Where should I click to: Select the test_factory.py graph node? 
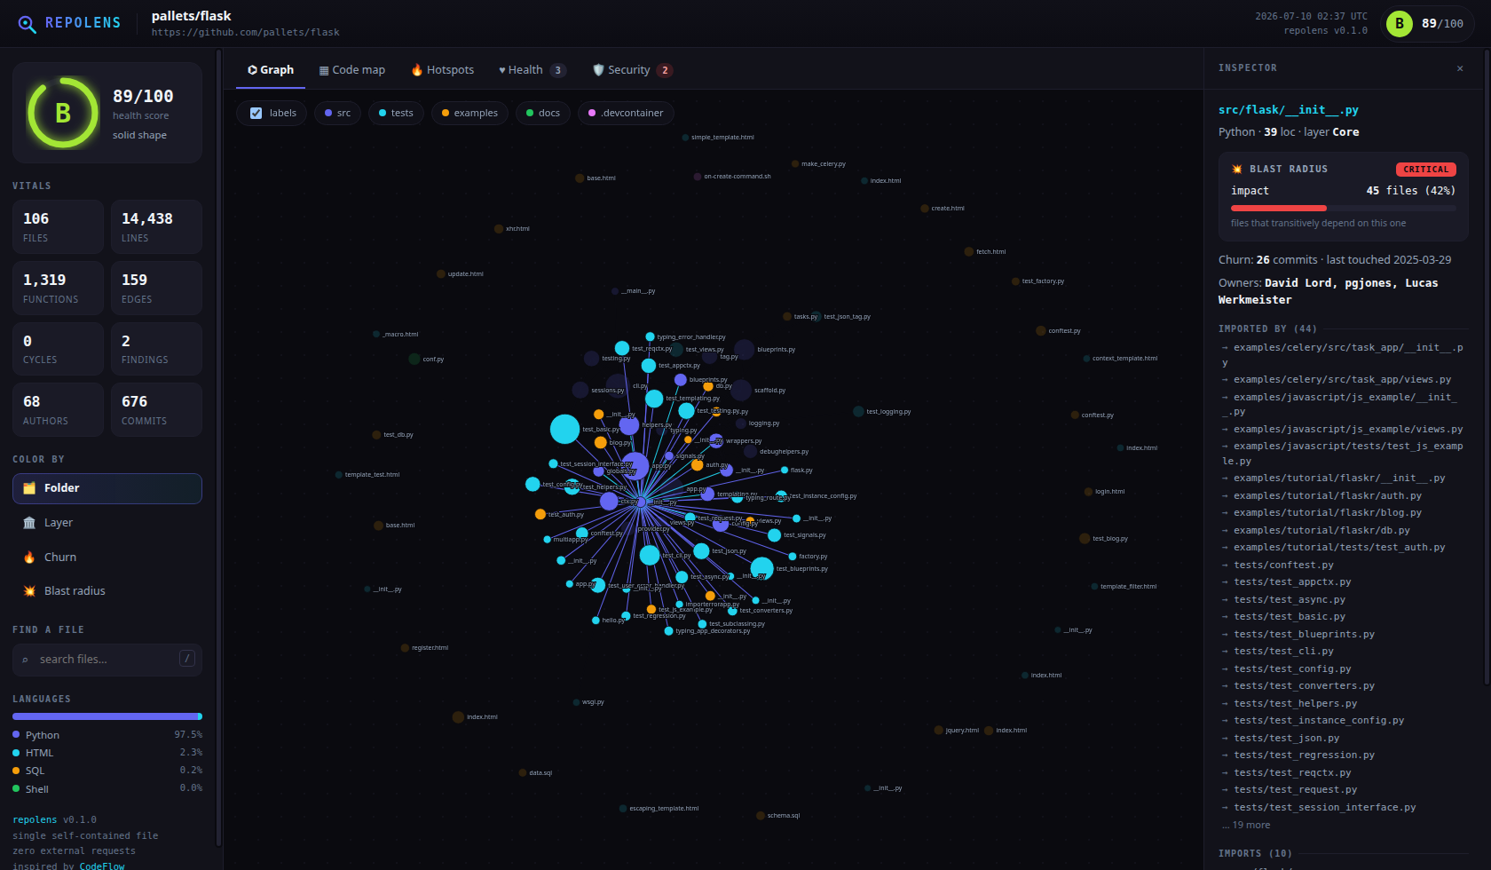pos(1015,281)
